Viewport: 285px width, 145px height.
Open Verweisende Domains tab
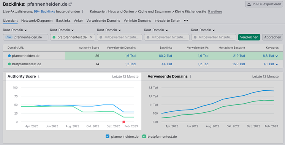[103, 20]
